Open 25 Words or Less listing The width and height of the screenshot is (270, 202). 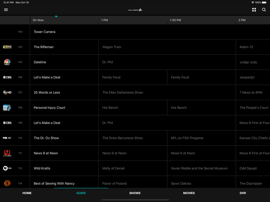64,92
